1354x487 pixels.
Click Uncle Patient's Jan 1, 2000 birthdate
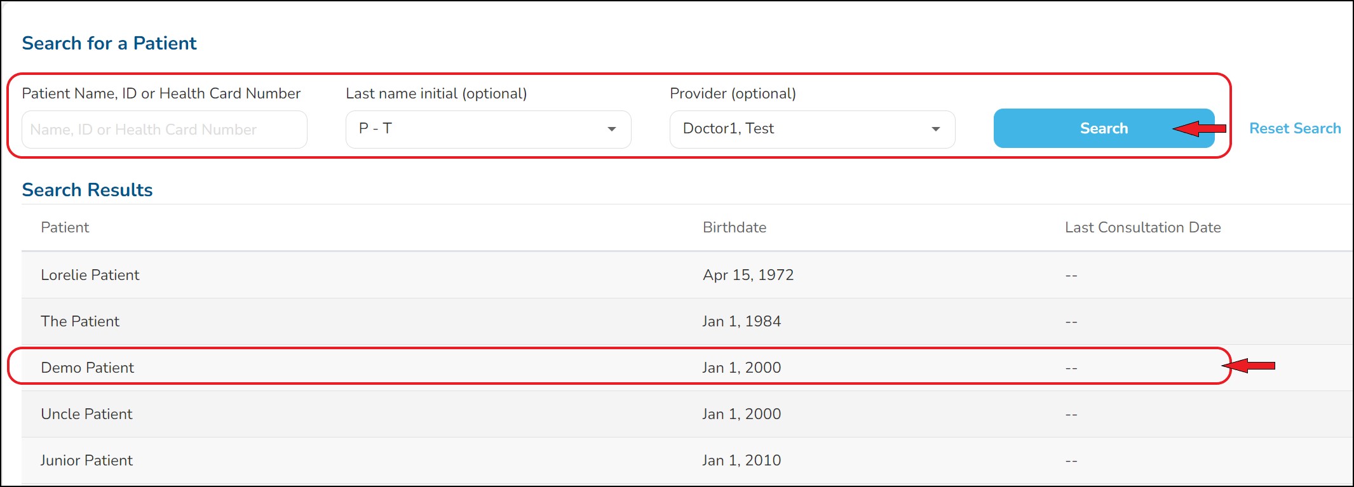tap(741, 414)
